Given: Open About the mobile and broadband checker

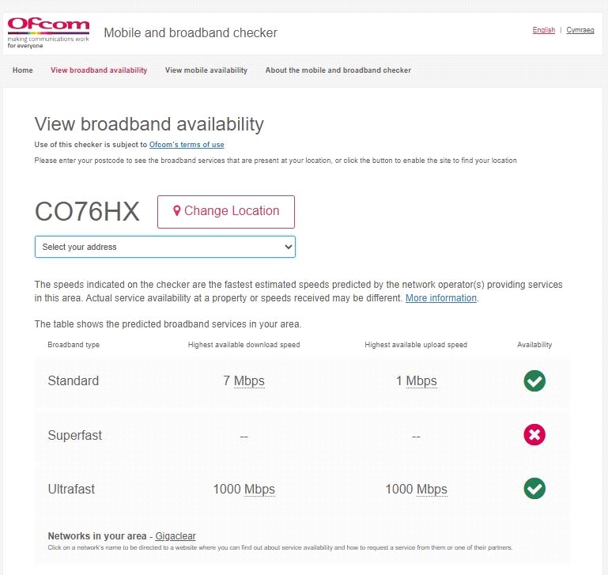Looking at the screenshot, I should (338, 70).
